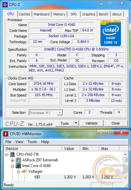Collapse the Voltages tree node

pos(18,172)
